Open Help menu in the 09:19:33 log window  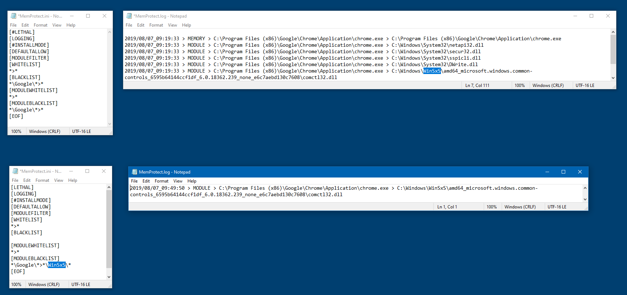click(x=186, y=25)
